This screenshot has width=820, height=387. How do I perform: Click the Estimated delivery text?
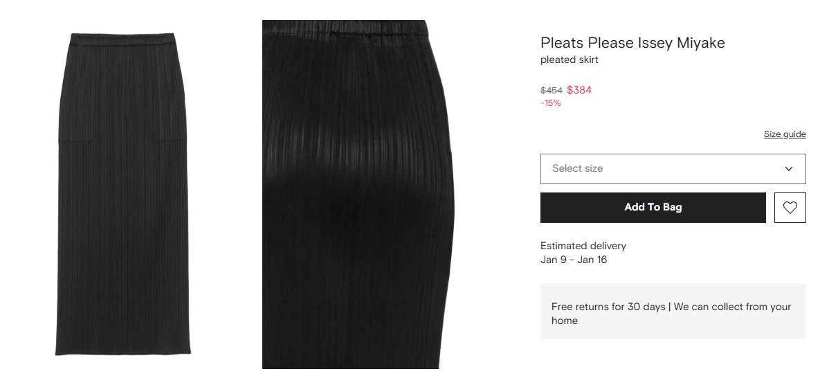[x=583, y=246]
